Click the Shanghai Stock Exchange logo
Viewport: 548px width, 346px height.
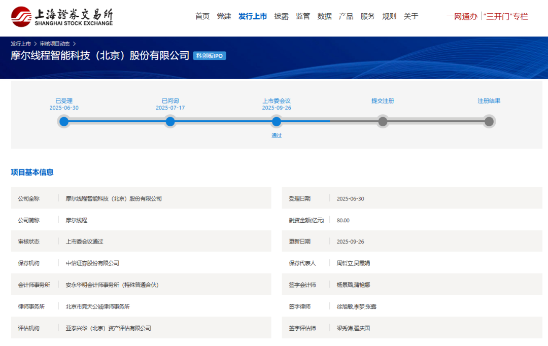(62, 16)
